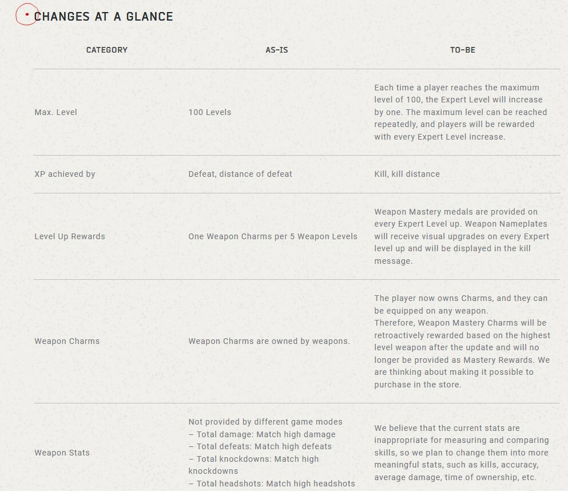Click the Expert Level increase description text

coord(460,112)
